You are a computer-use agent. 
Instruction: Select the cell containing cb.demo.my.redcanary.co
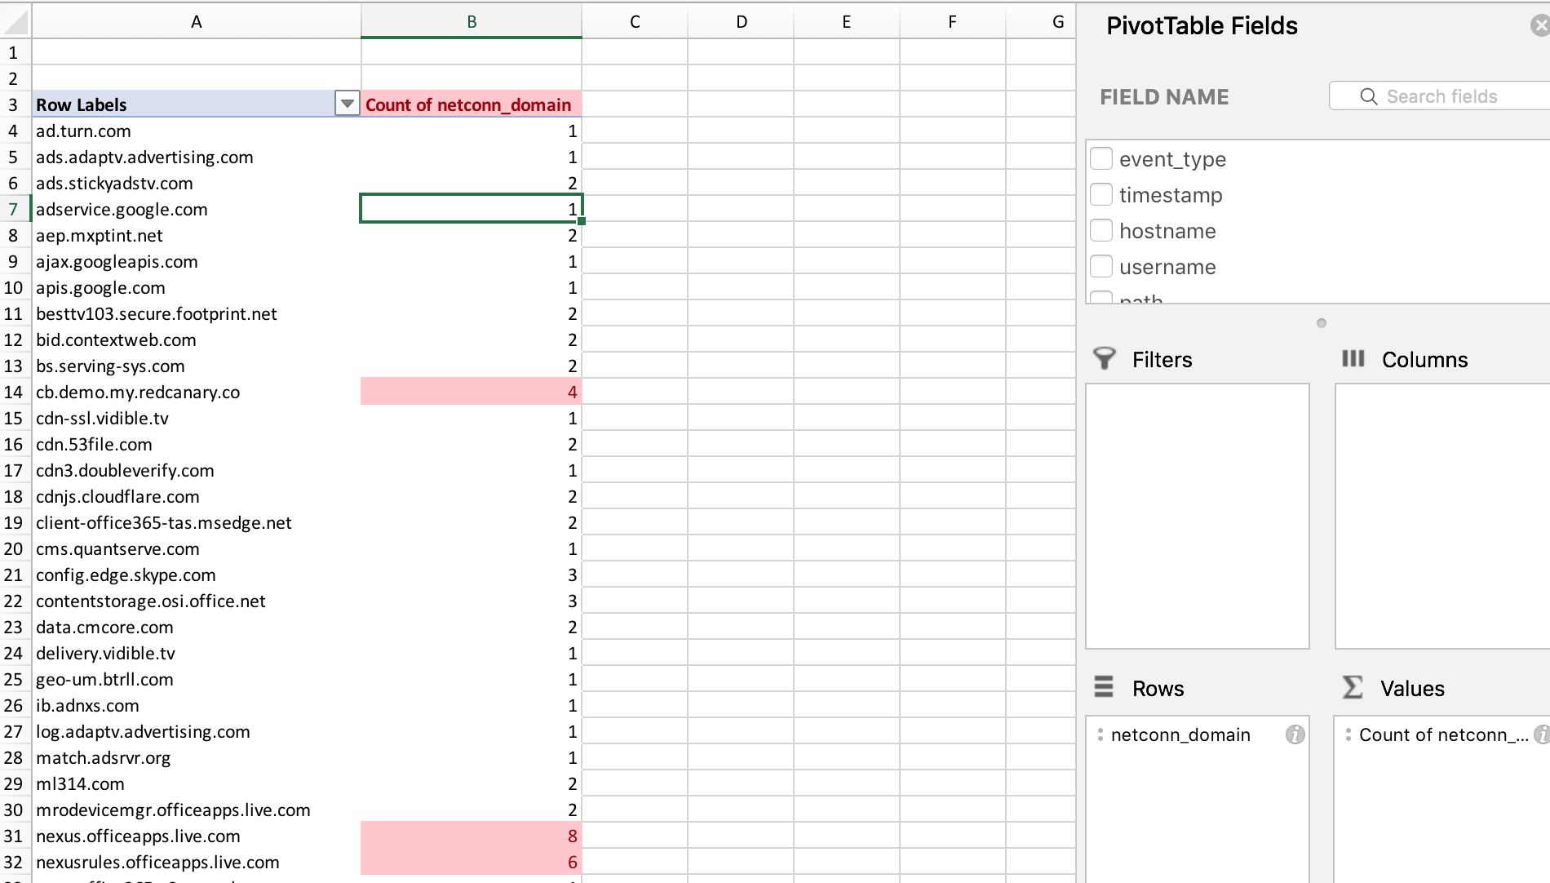pyautogui.click(x=137, y=392)
